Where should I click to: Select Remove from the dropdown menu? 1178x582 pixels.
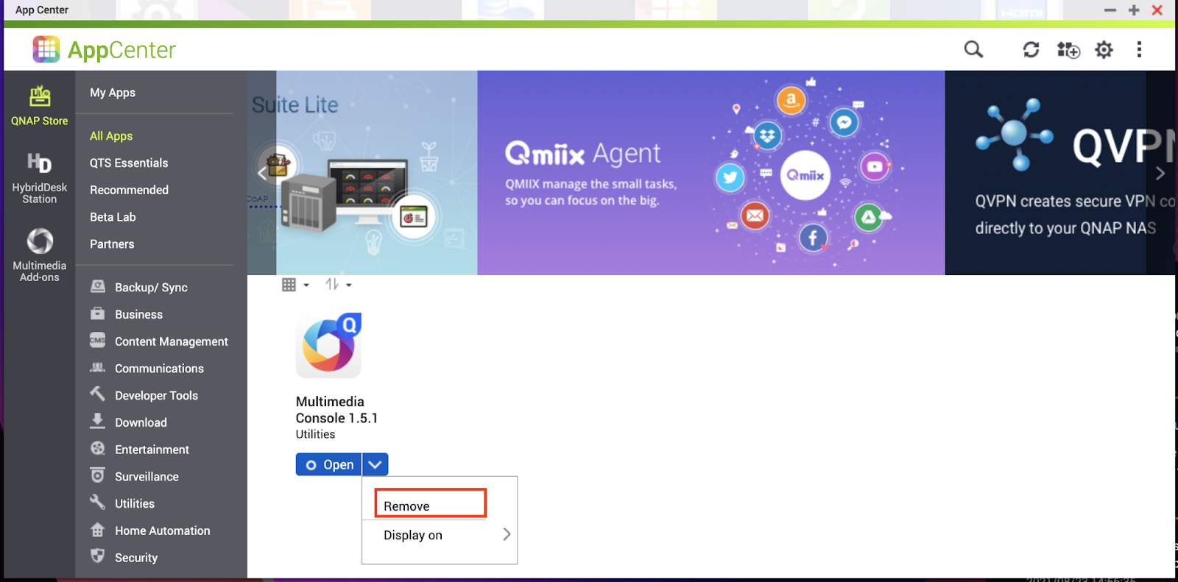pos(431,504)
